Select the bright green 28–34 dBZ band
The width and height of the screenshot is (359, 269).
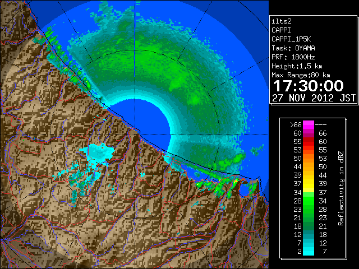(x=309, y=201)
